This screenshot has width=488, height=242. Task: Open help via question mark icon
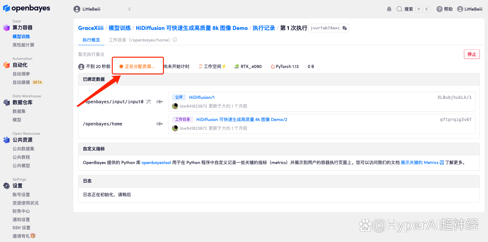pyautogui.click(x=439, y=9)
